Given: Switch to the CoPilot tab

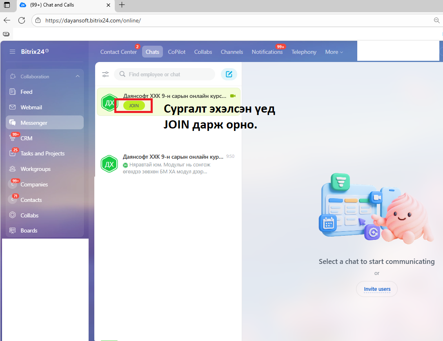Looking at the screenshot, I should (x=176, y=52).
